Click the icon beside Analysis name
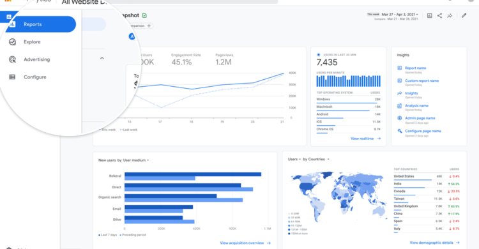Screen dimensions: 479x249 [x=400, y=106]
